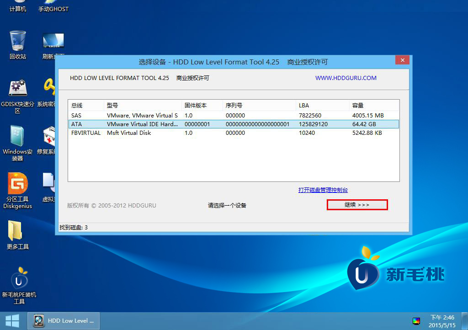Viewport: 468px width, 330px height.
Task: Click the 序列号 column header
Action: [x=260, y=105]
